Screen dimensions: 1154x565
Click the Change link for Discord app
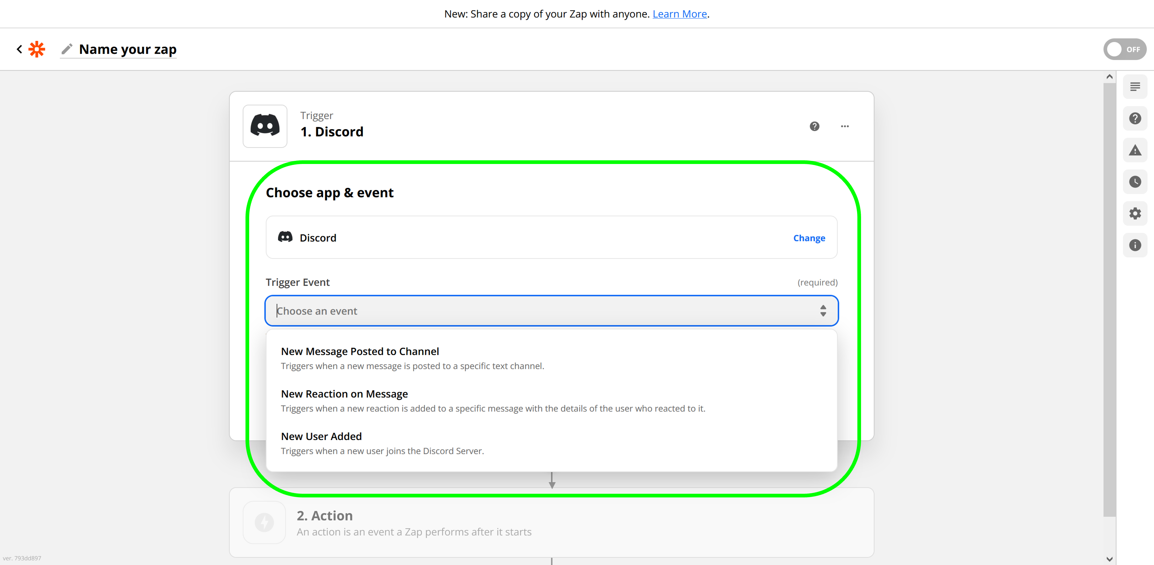click(809, 238)
